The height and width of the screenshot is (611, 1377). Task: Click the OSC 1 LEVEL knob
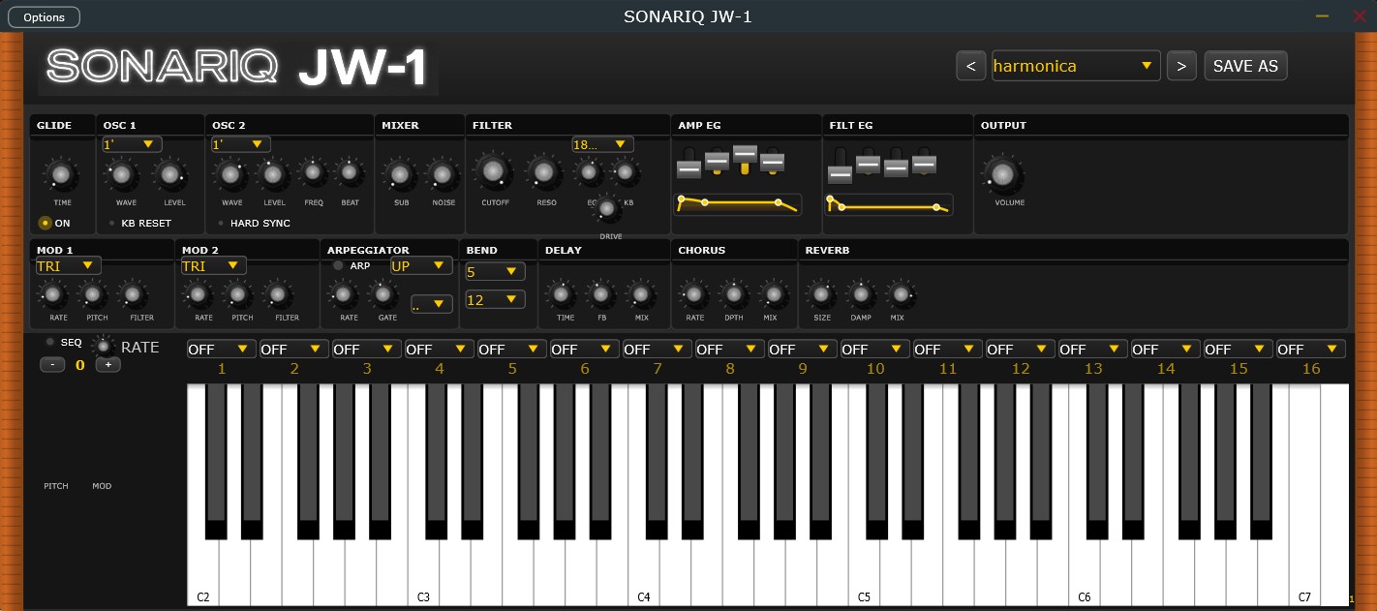(170, 175)
